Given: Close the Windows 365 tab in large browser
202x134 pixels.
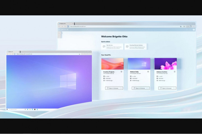Looking at the screenshot, I should [73, 24].
